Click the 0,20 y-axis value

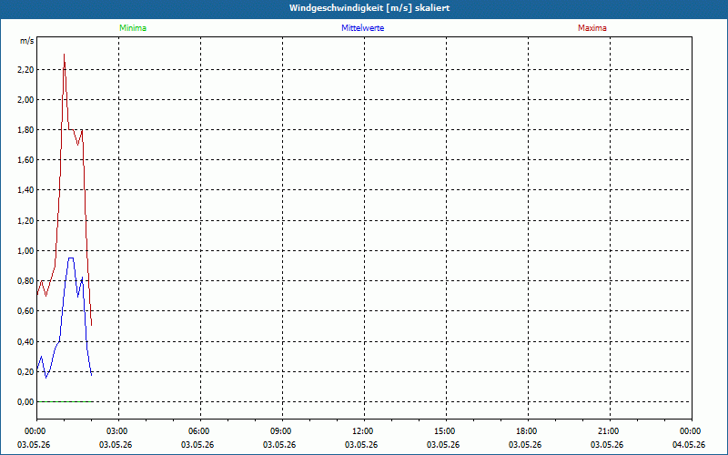(26, 372)
